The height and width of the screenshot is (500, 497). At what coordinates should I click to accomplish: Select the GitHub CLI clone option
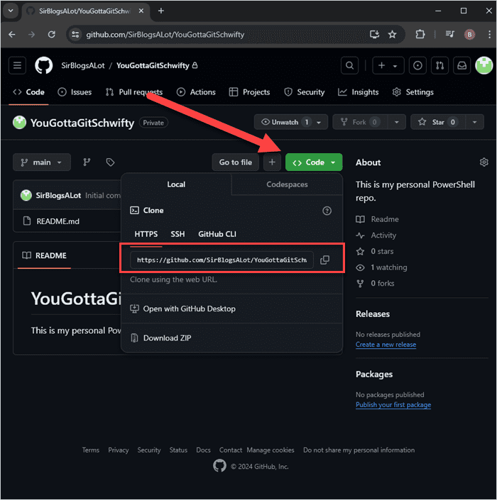(217, 234)
